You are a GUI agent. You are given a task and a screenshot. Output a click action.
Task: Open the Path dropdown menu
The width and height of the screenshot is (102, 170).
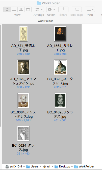(90, 9)
